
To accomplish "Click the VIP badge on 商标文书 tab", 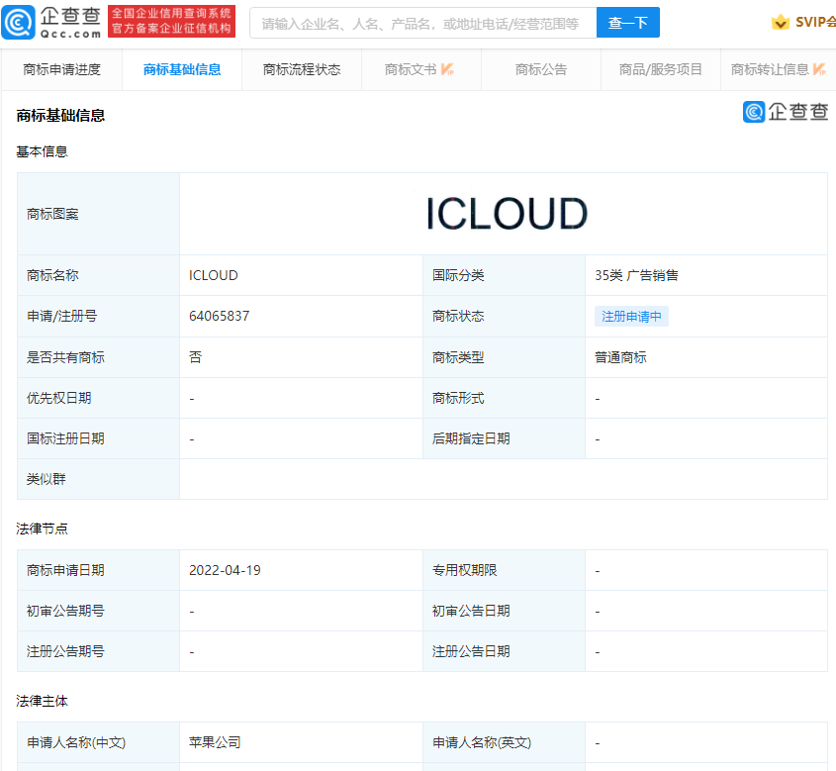I will (447, 69).
